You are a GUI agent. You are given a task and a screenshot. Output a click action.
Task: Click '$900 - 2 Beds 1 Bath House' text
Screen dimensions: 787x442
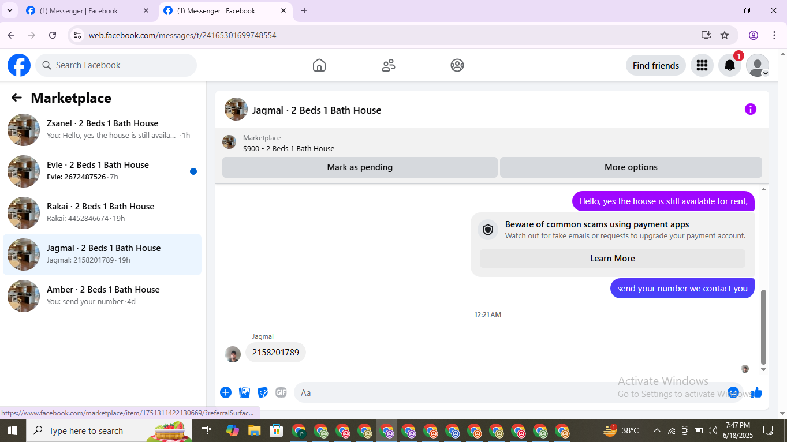coord(289,148)
